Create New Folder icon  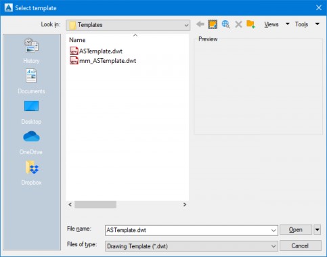point(250,24)
